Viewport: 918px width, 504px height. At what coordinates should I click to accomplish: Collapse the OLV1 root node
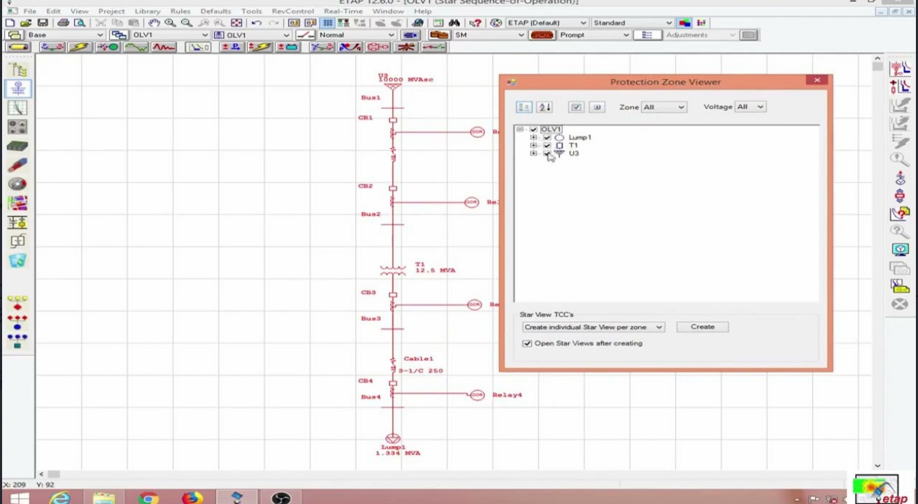pos(520,129)
